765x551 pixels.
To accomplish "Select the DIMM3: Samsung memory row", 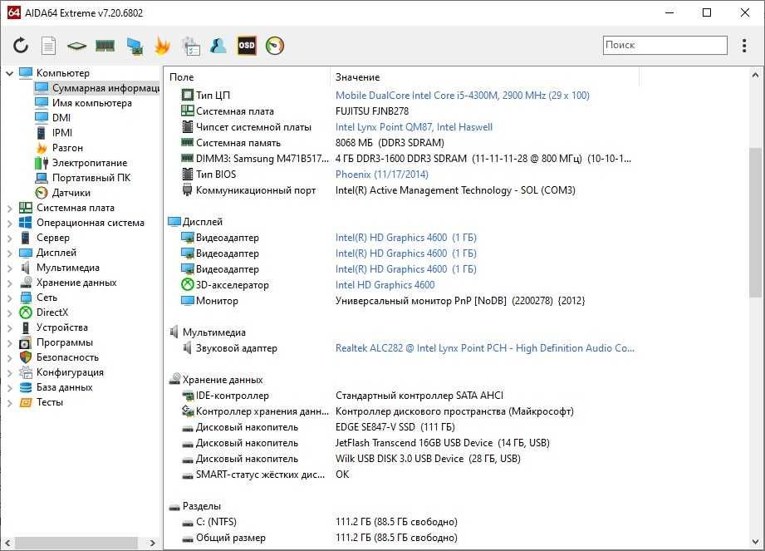I will point(401,159).
